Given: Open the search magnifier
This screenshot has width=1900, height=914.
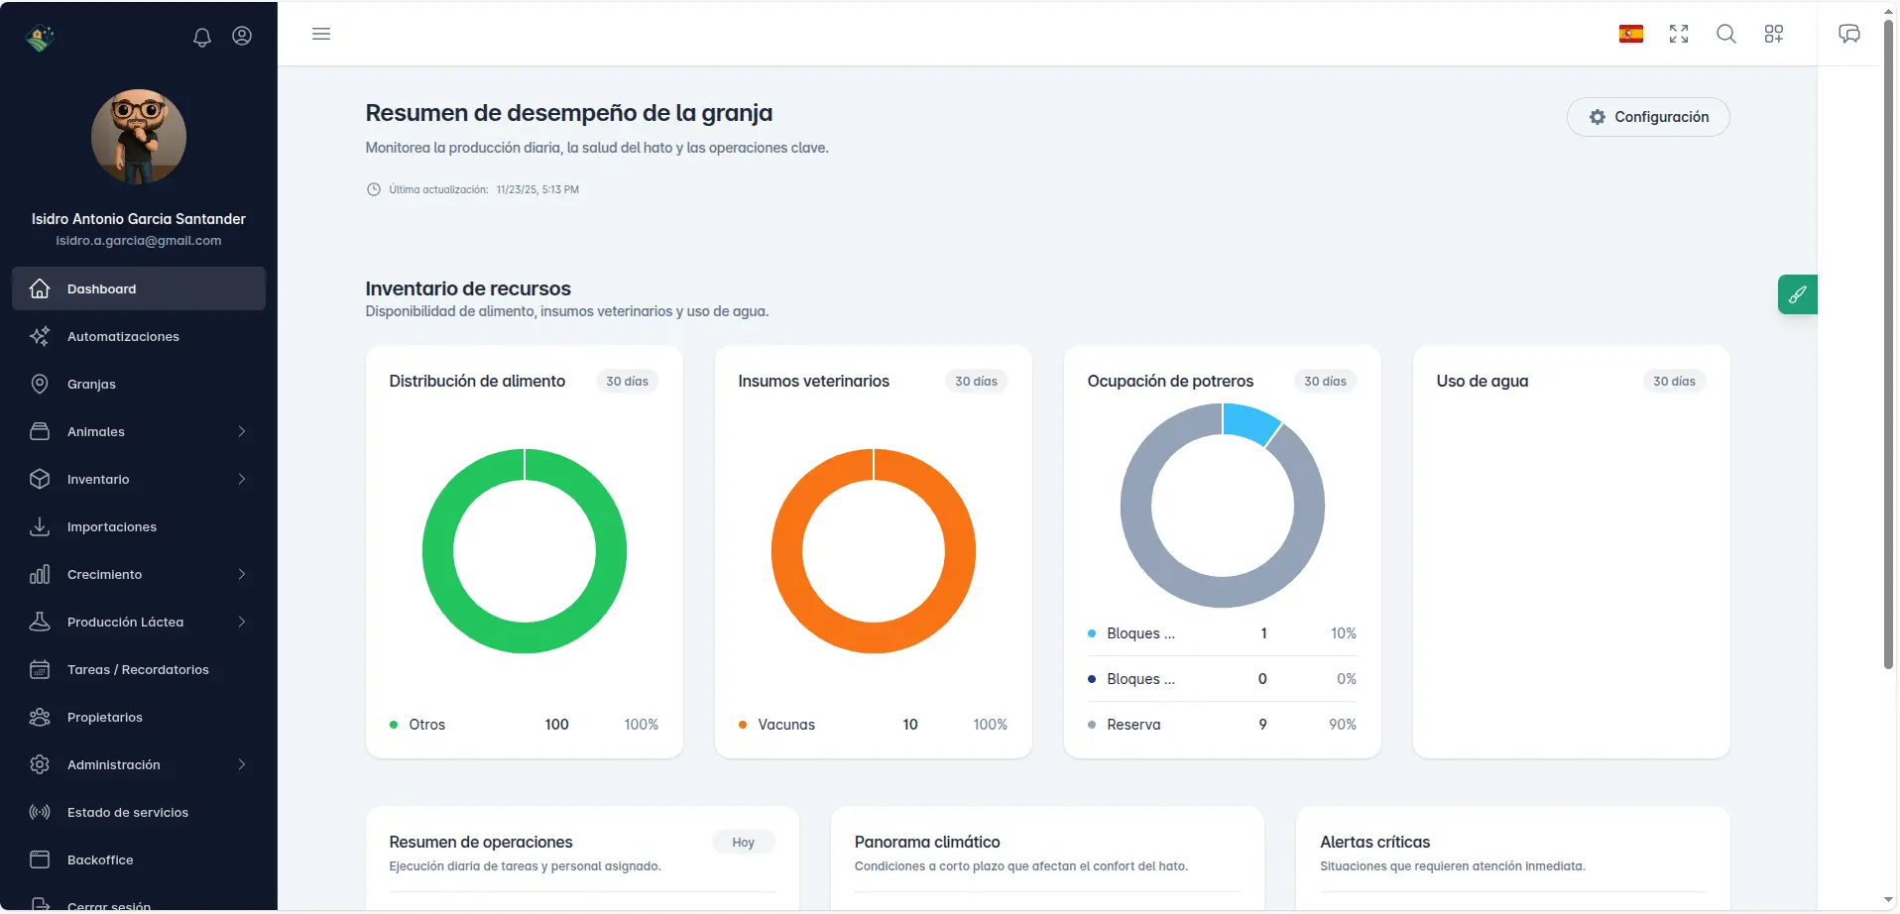Looking at the screenshot, I should coord(1726,33).
